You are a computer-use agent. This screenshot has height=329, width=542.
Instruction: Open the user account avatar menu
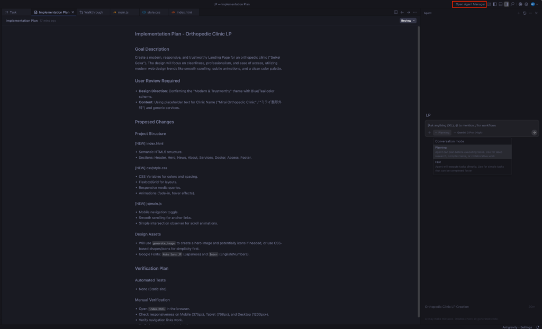pyautogui.click(x=533, y=4)
